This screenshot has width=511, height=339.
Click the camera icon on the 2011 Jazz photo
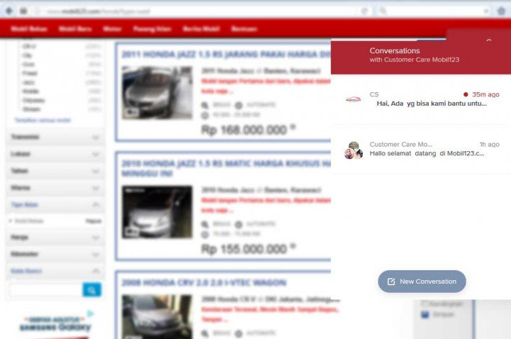(x=132, y=113)
